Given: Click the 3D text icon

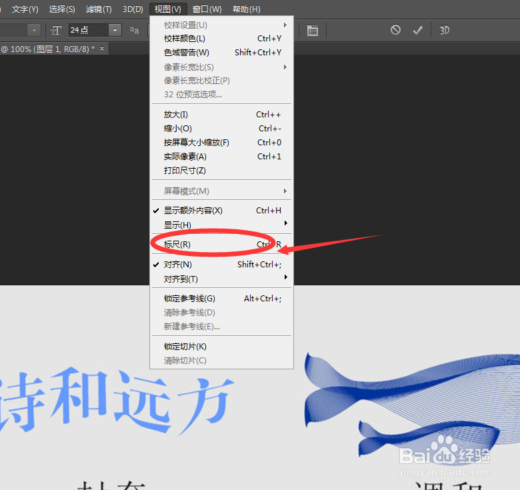Looking at the screenshot, I should point(444,30).
